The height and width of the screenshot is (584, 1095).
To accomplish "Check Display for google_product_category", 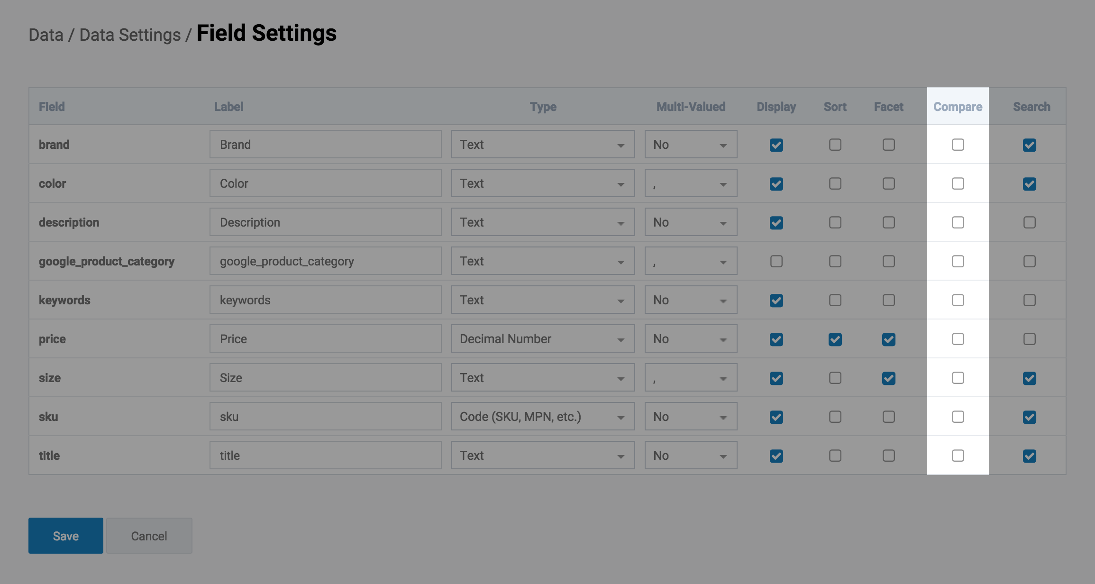I will [x=776, y=261].
